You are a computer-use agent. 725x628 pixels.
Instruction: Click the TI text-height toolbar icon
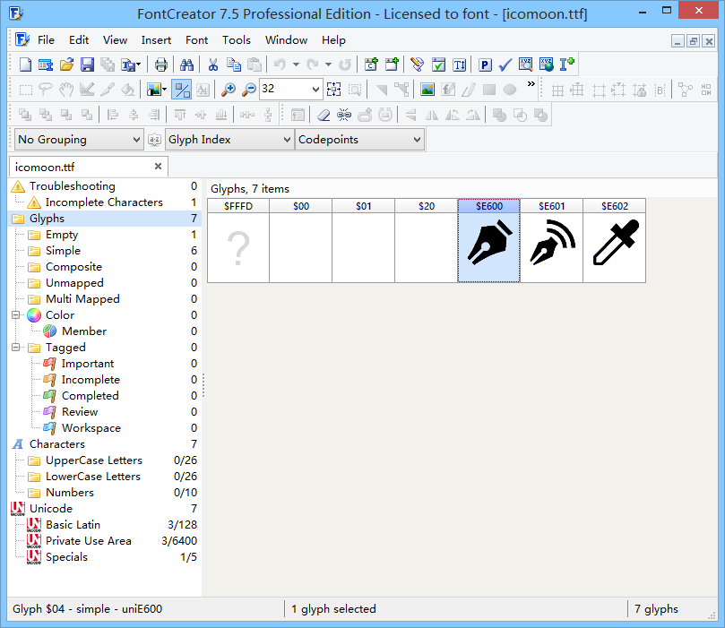tap(459, 65)
